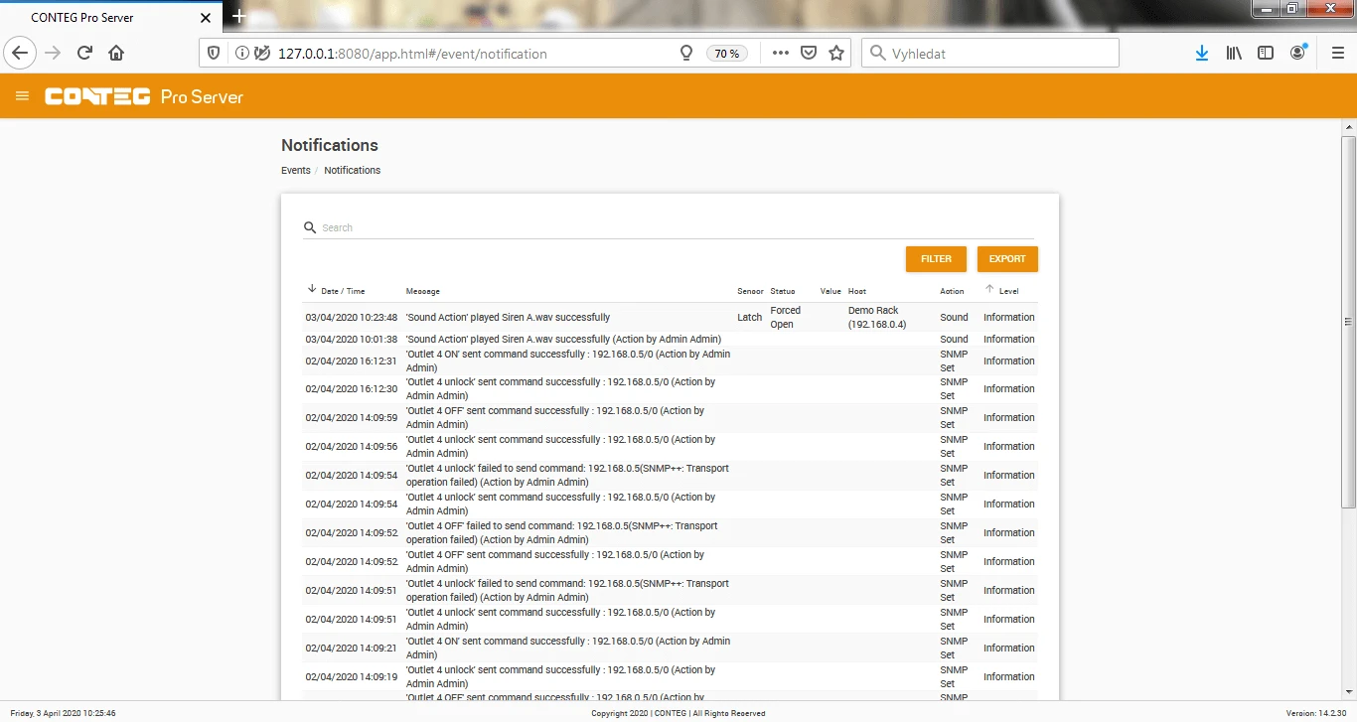Image resolution: width=1357 pixels, height=722 pixels.
Task: Open a new browser tab
Action: [x=238, y=17]
